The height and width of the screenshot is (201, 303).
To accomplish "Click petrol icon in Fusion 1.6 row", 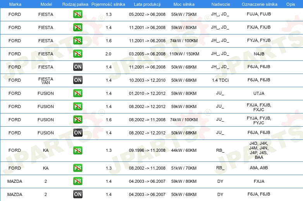I will (x=77, y=120).
